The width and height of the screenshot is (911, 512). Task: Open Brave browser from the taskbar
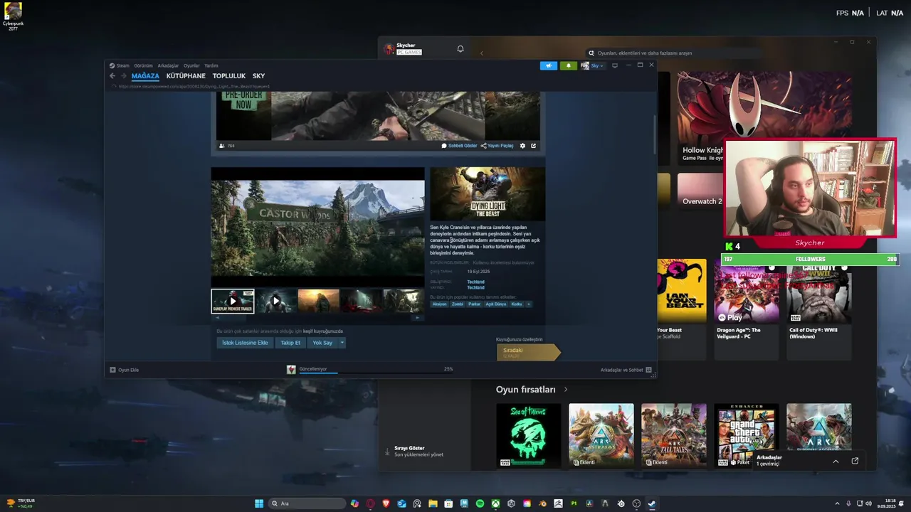point(386,503)
